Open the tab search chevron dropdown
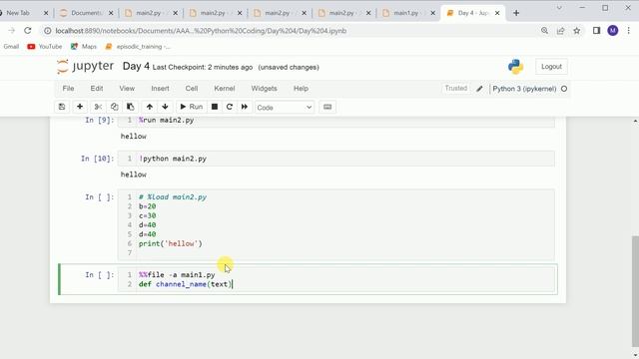Viewport: 639px width, 359px height. 559,8
